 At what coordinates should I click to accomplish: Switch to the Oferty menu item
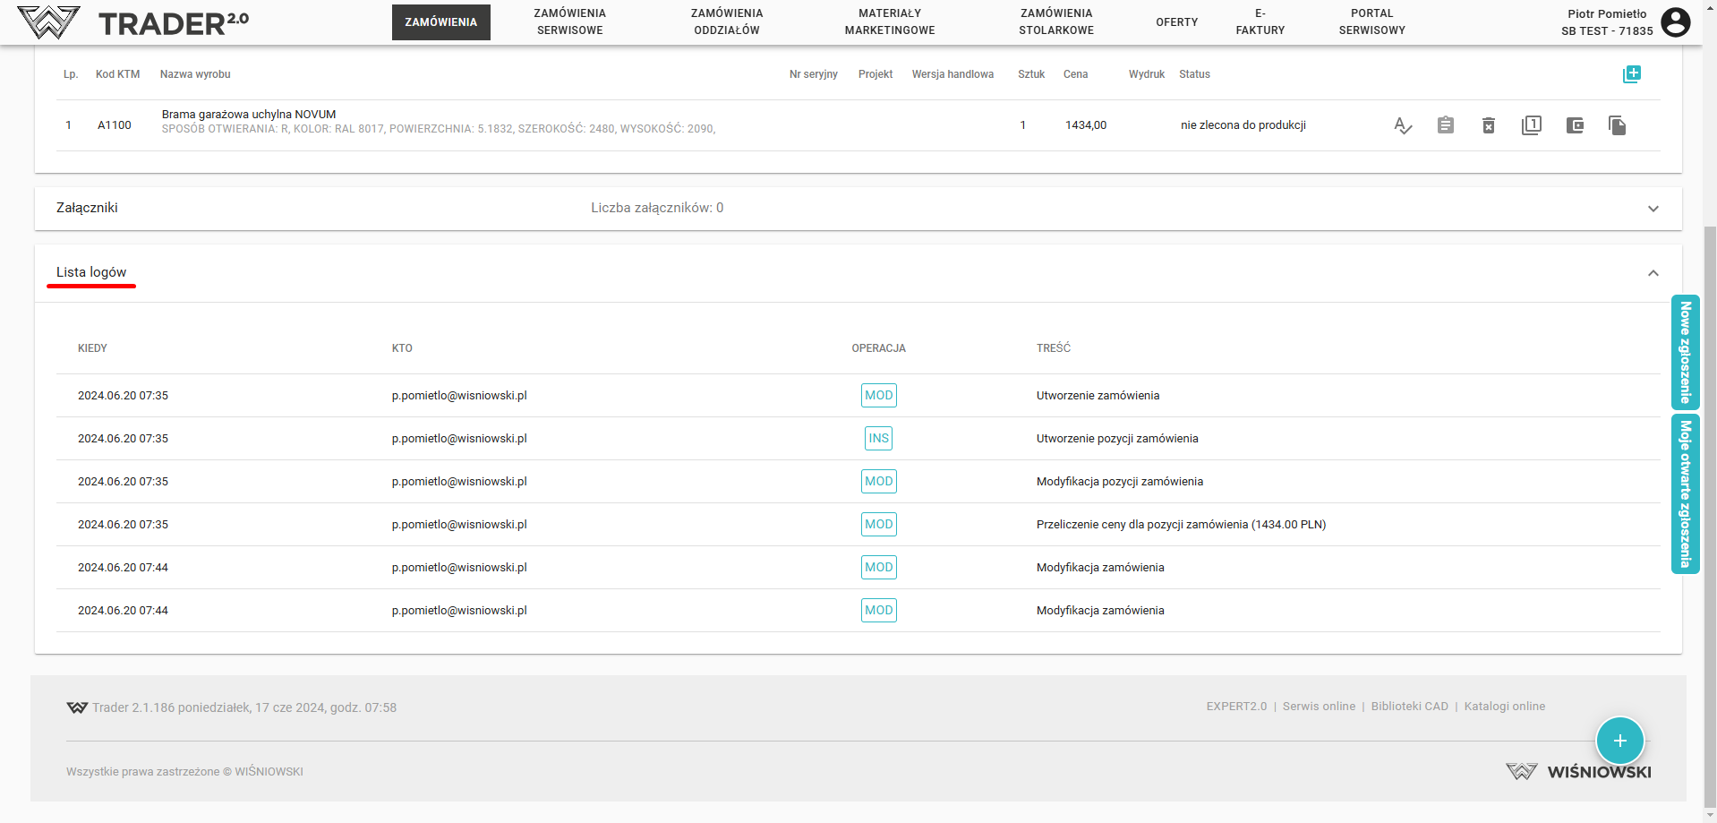pyautogui.click(x=1176, y=22)
